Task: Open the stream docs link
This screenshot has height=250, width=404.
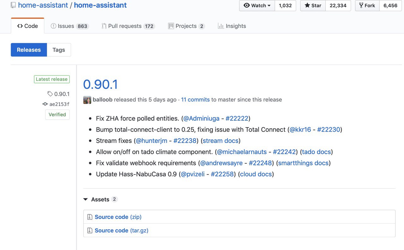Action: pyautogui.click(x=221, y=141)
